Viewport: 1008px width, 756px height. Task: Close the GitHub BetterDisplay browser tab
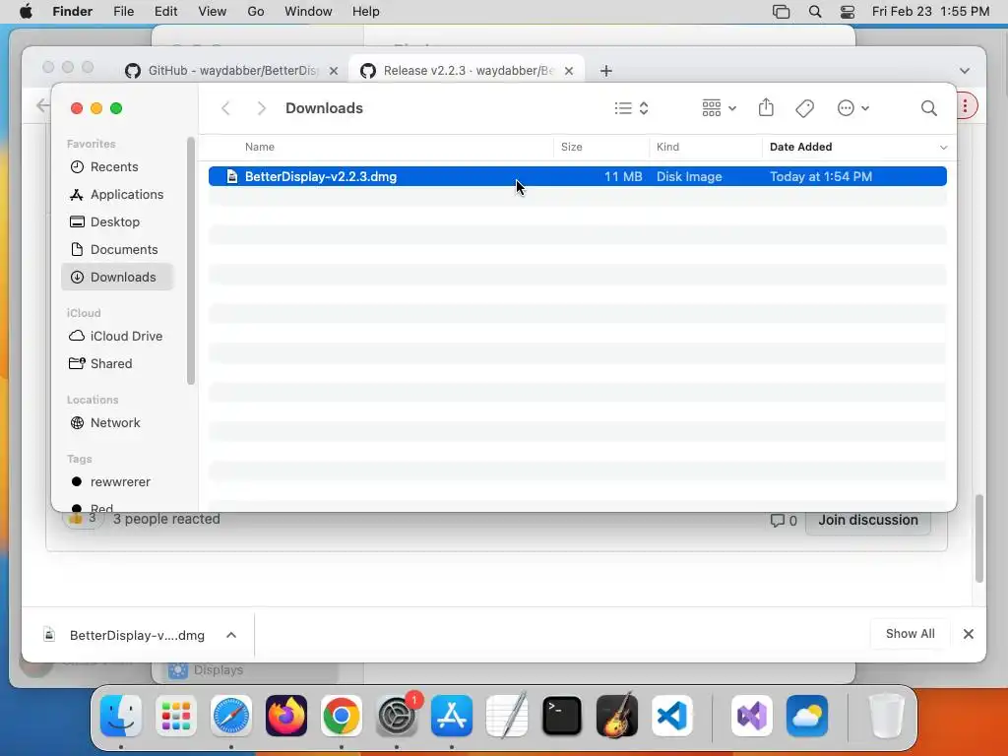(334, 71)
